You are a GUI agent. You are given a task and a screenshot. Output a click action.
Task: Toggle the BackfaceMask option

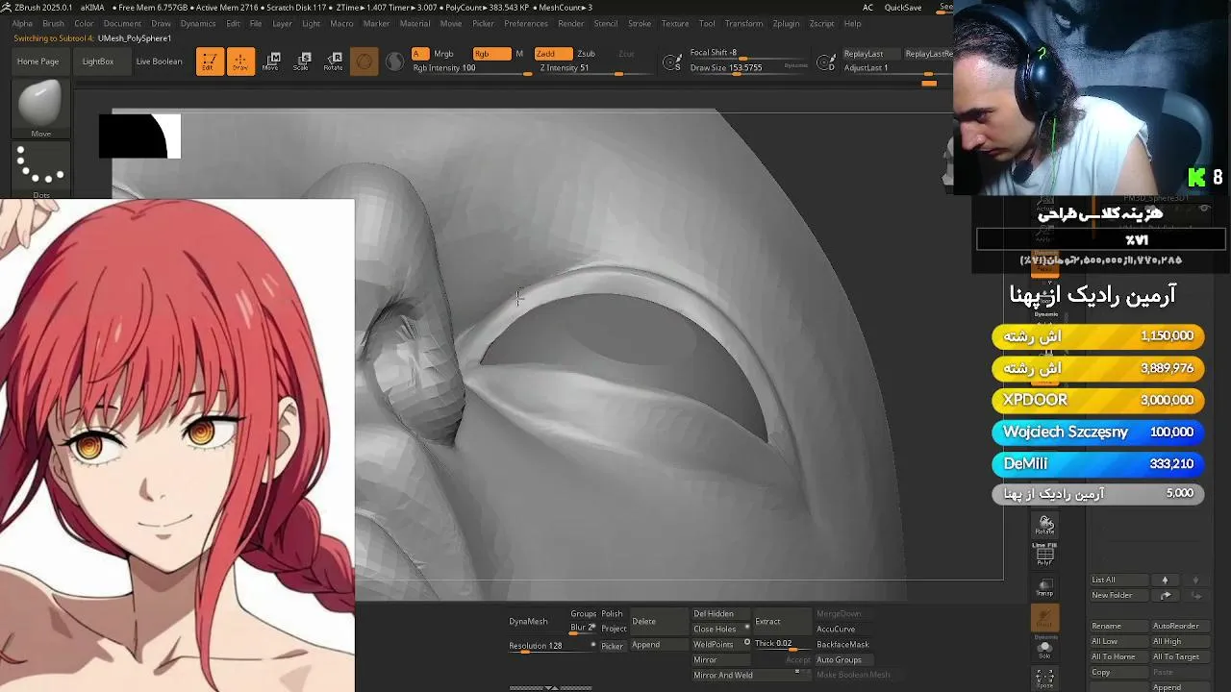point(842,644)
